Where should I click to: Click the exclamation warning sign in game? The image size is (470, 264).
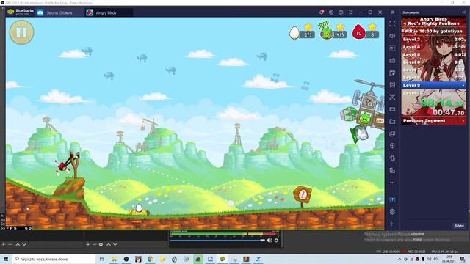pyautogui.click(x=303, y=196)
